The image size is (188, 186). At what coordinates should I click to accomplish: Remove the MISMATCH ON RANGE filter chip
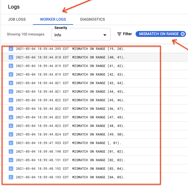point(182,34)
